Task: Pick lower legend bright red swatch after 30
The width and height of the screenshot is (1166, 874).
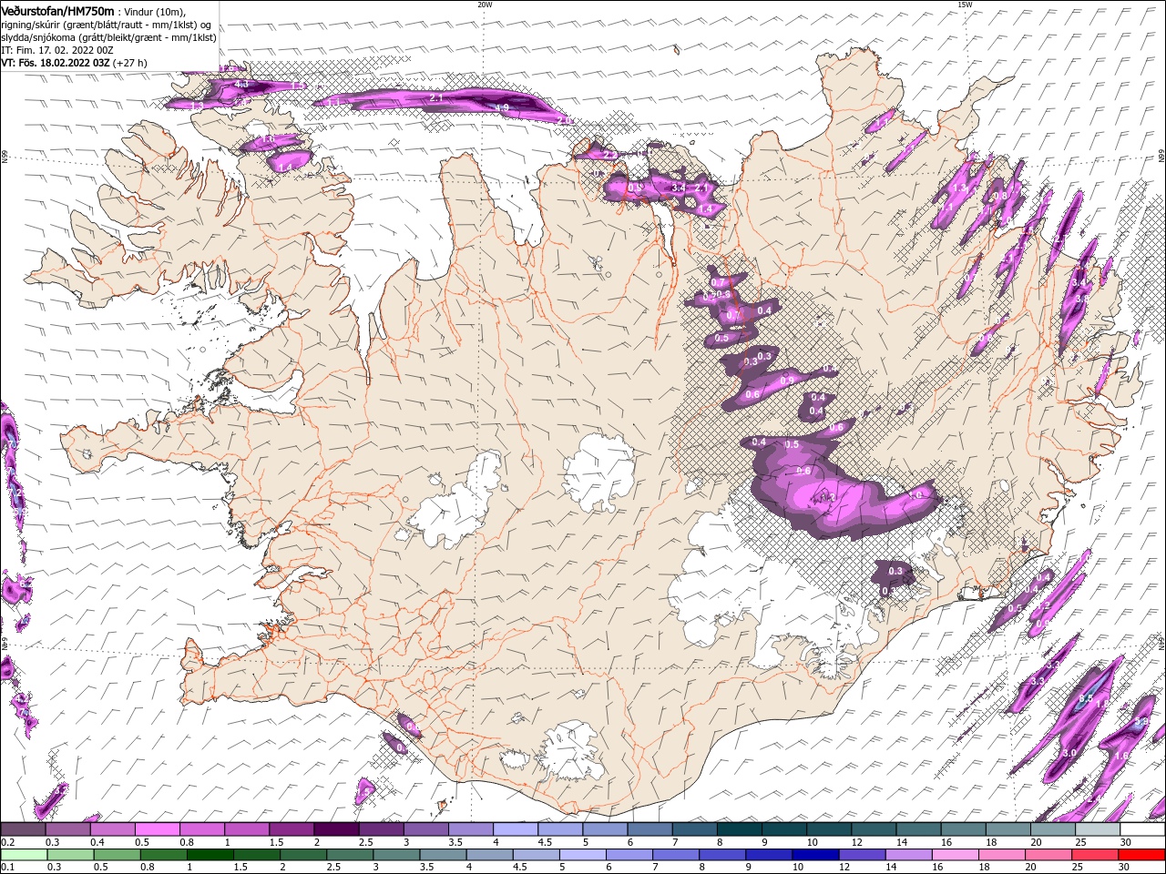Action: tap(1142, 855)
